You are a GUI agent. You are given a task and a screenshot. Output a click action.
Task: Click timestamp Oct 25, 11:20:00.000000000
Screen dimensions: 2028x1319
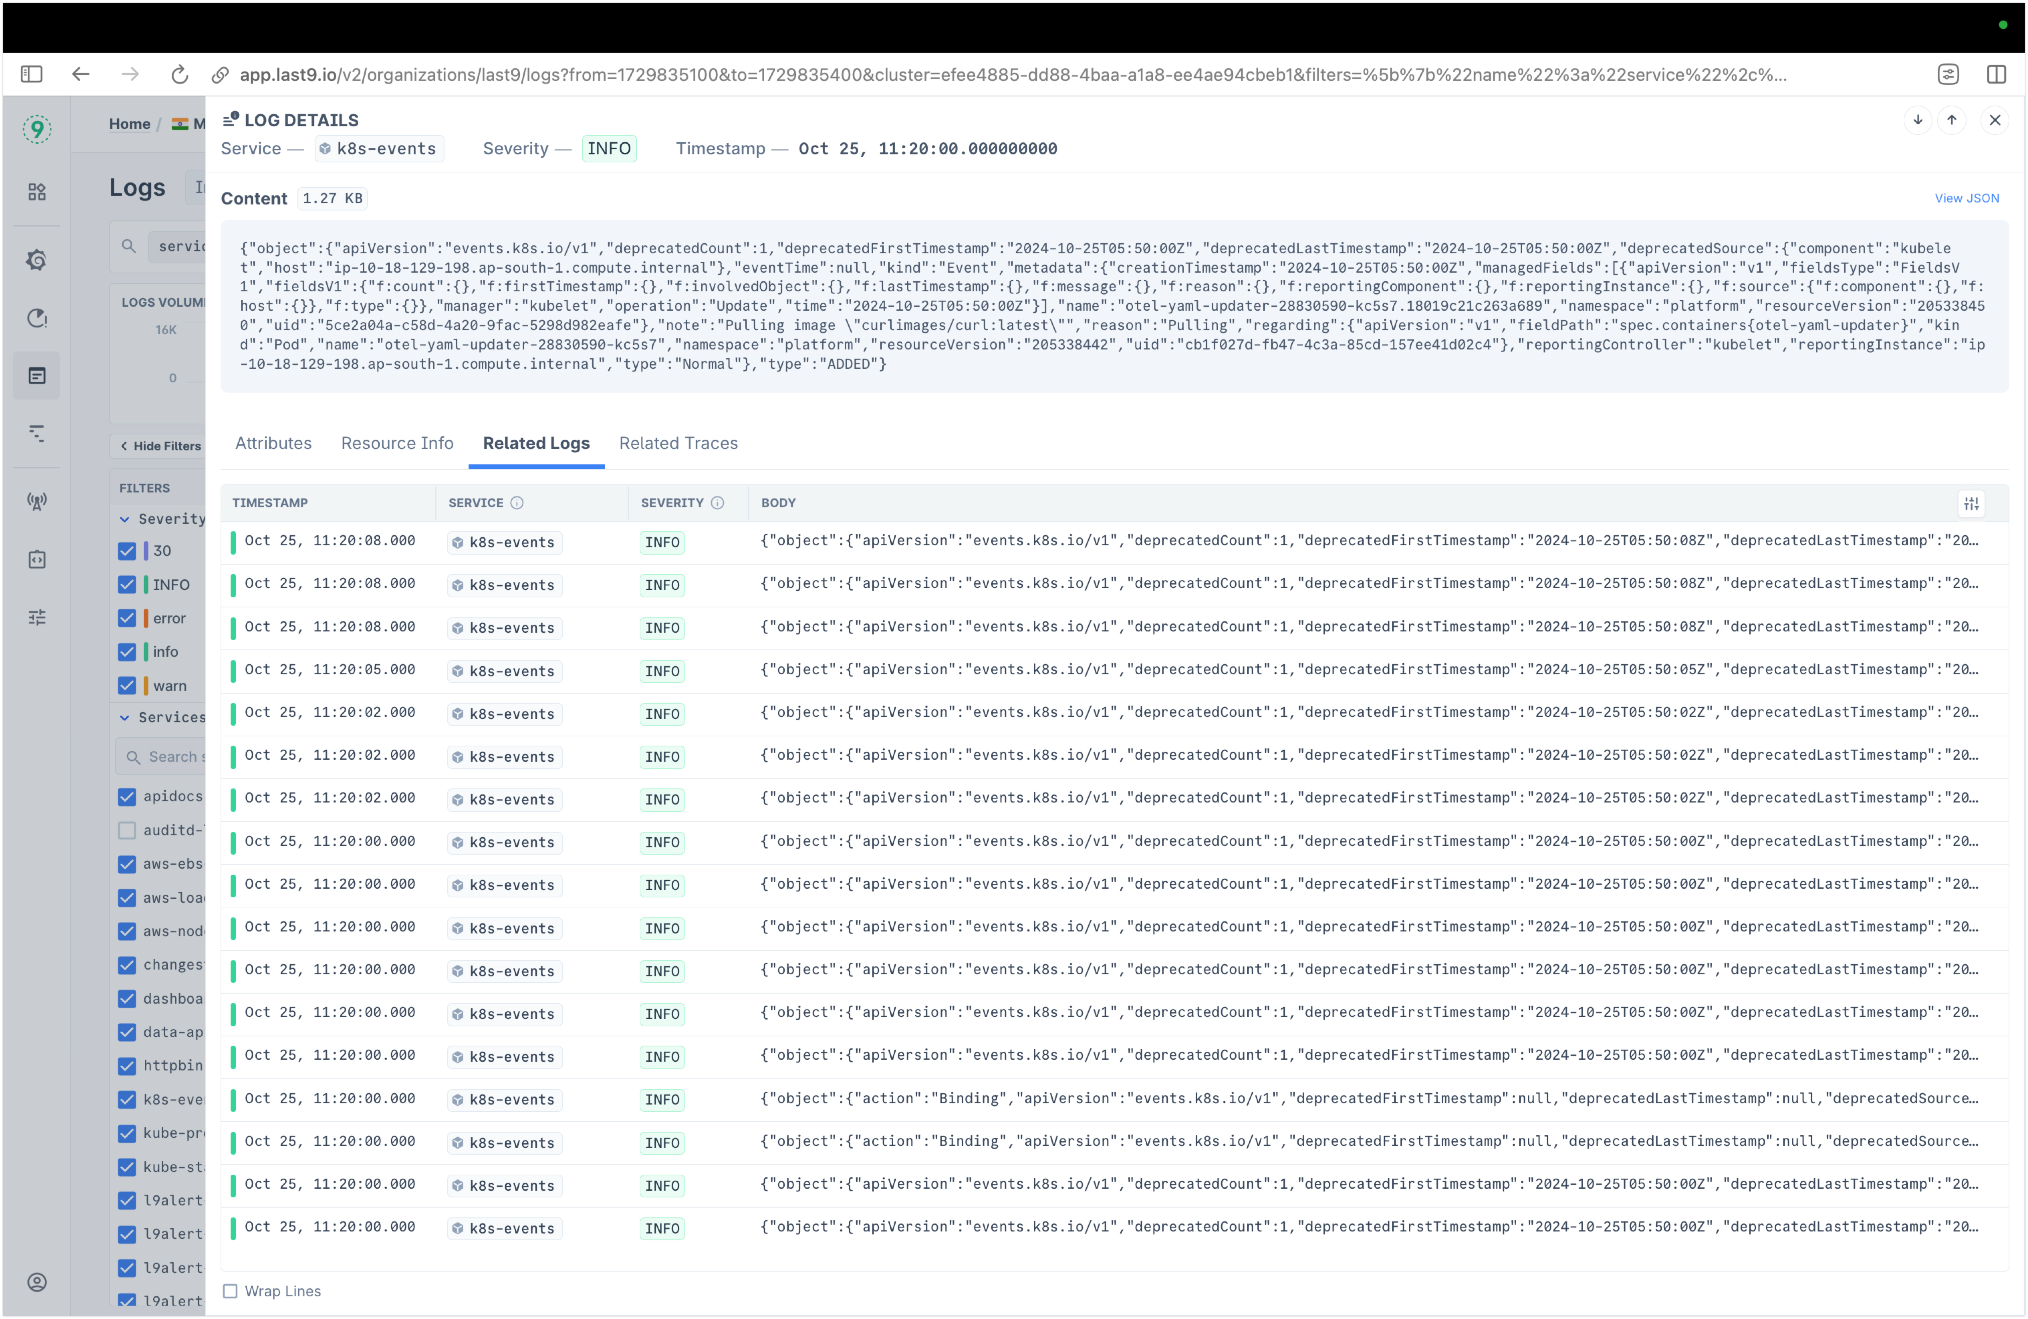pyautogui.click(x=927, y=149)
